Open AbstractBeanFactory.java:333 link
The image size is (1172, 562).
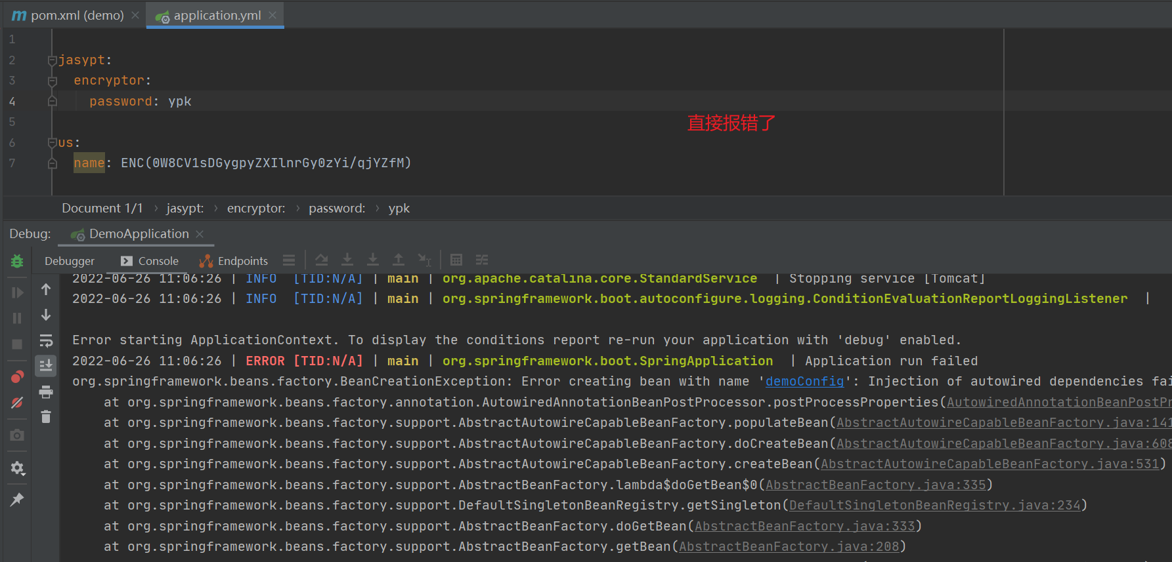pyautogui.click(x=805, y=527)
